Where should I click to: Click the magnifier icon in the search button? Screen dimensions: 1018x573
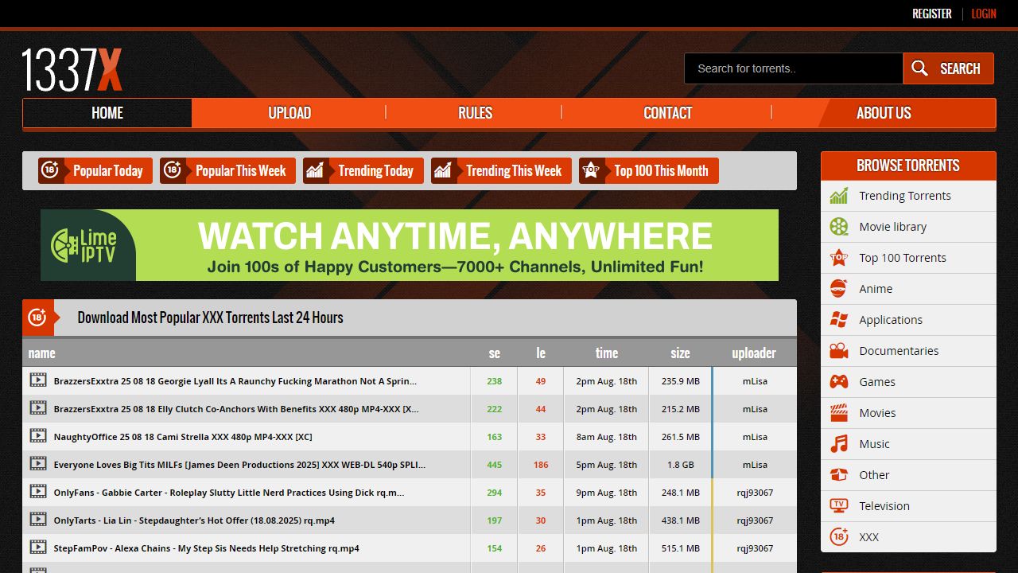(x=919, y=68)
